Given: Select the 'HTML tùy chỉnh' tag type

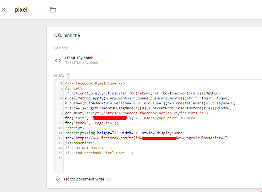Looking at the screenshot, I should [x=79, y=58].
